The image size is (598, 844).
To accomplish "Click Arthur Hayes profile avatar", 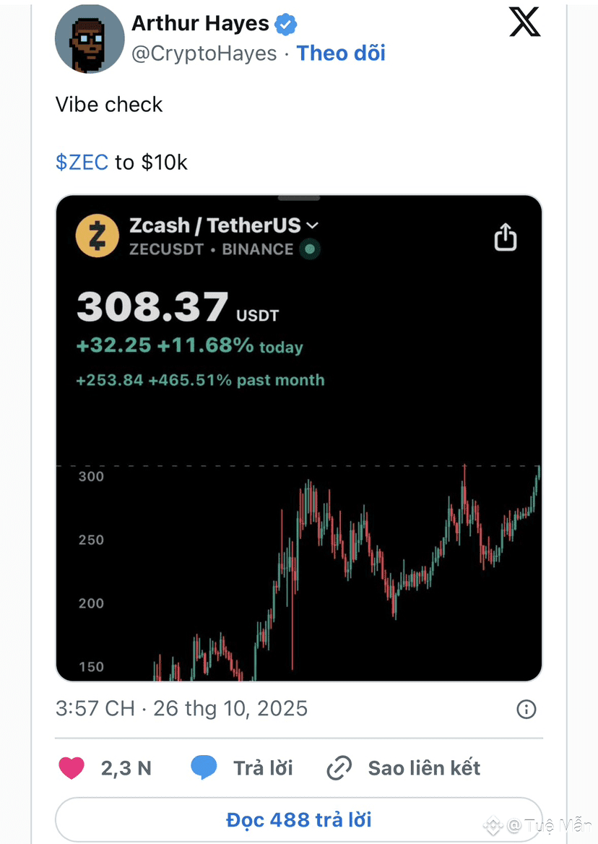I will (89, 38).
